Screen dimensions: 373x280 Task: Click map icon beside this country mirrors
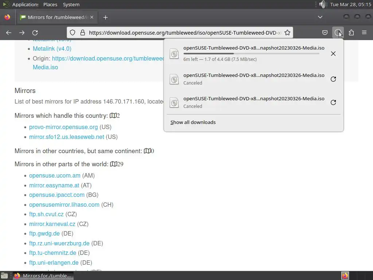pyautogui.click(x=113, y=116)
